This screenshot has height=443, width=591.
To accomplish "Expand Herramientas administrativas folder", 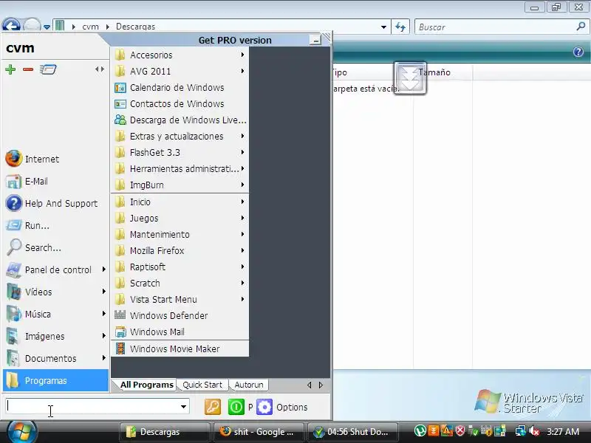I will tap(180, 168).
